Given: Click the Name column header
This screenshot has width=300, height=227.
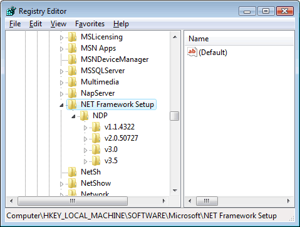Looking at the screenshot, I should [x=239, y=39].
